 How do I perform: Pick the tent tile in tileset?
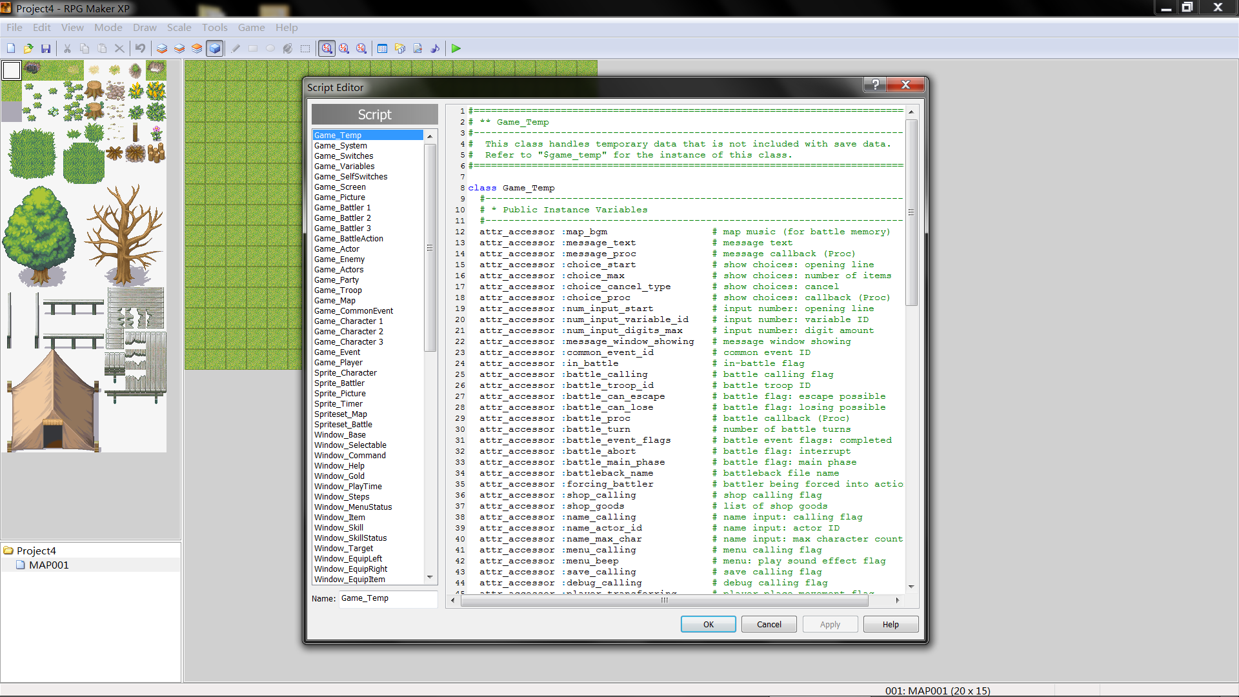click(x=52, y=400)
